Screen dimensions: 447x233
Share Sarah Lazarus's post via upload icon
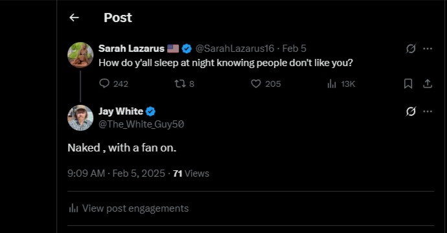point(428,83)
